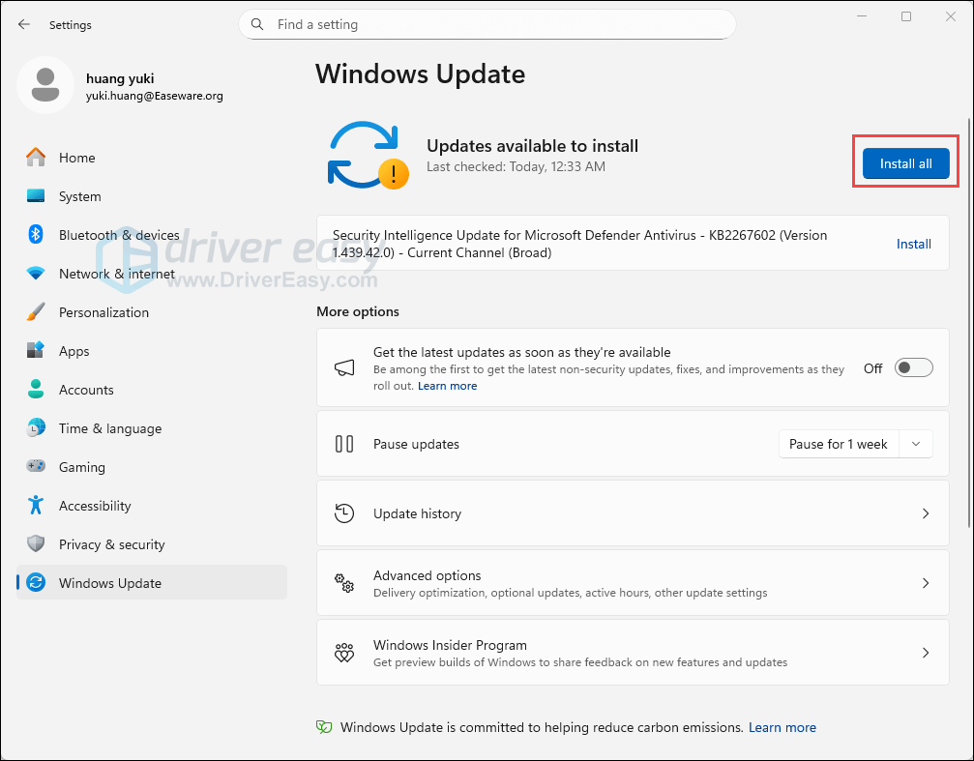Go to Accounts settings section
Viewport: 974px width, 761px height.
tap(86, 390)
